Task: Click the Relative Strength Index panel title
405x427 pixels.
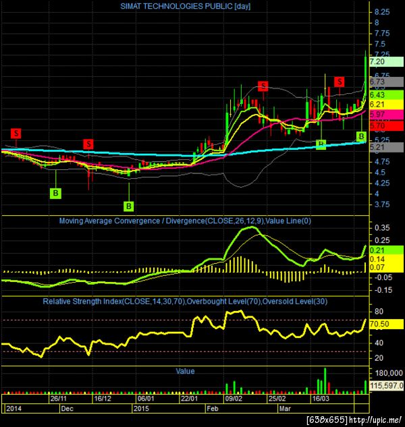Action: point(185,302)
